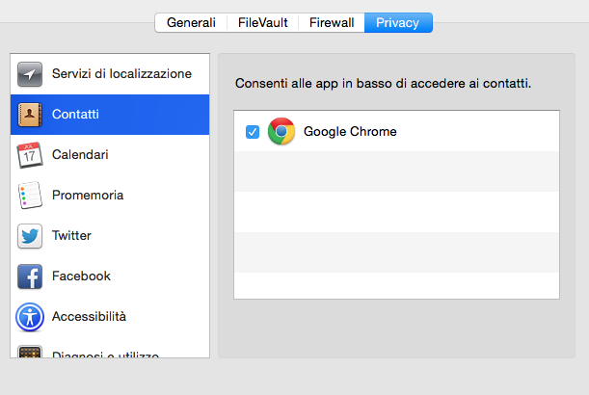Select the Google Chrome row label

(x=350, y=132)
